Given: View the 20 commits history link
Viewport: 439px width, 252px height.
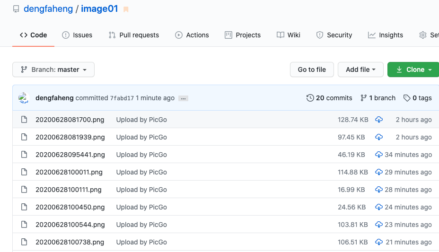Looking at the screenshot, I should (329, 98).
